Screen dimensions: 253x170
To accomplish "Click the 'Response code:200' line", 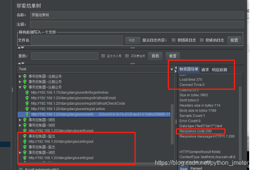I will click(x=195, y=131).
